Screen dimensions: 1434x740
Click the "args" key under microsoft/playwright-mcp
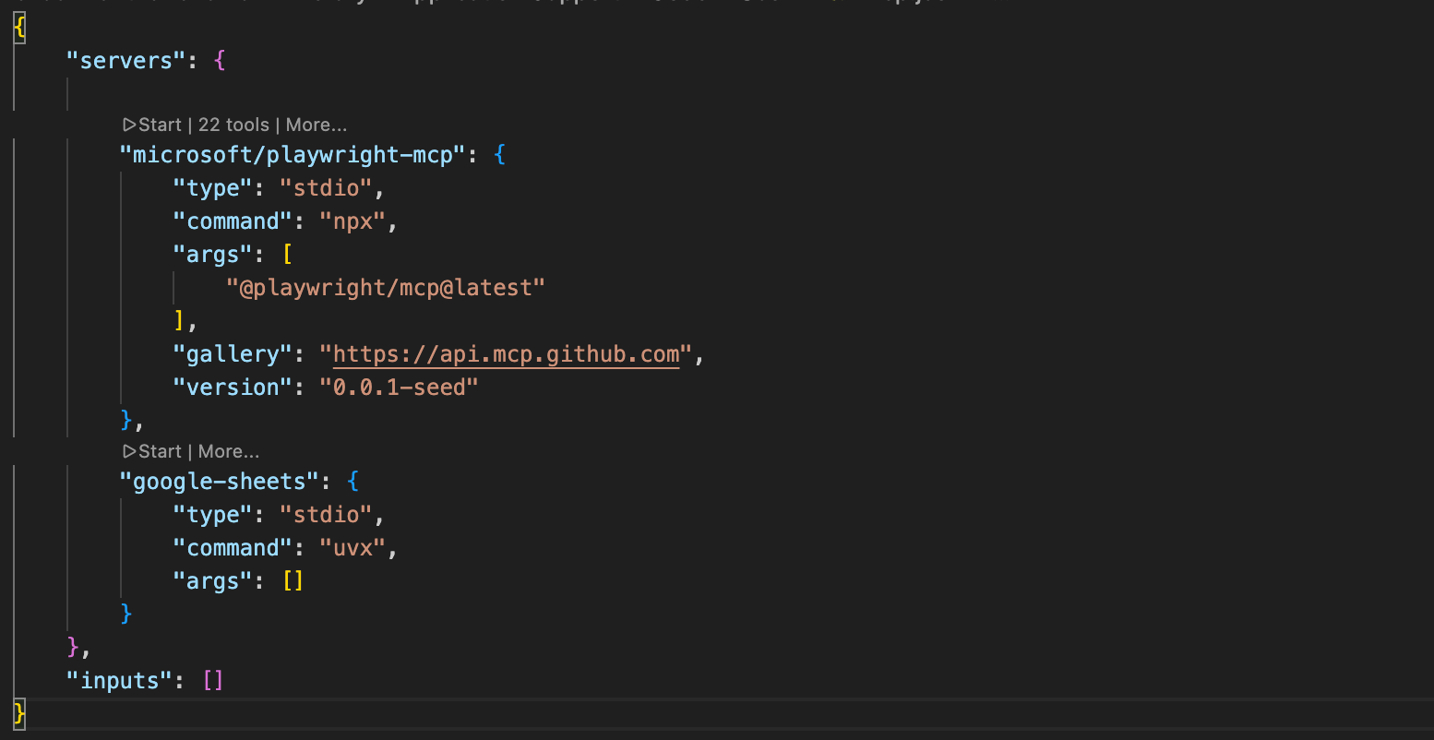tap(213, 255)
